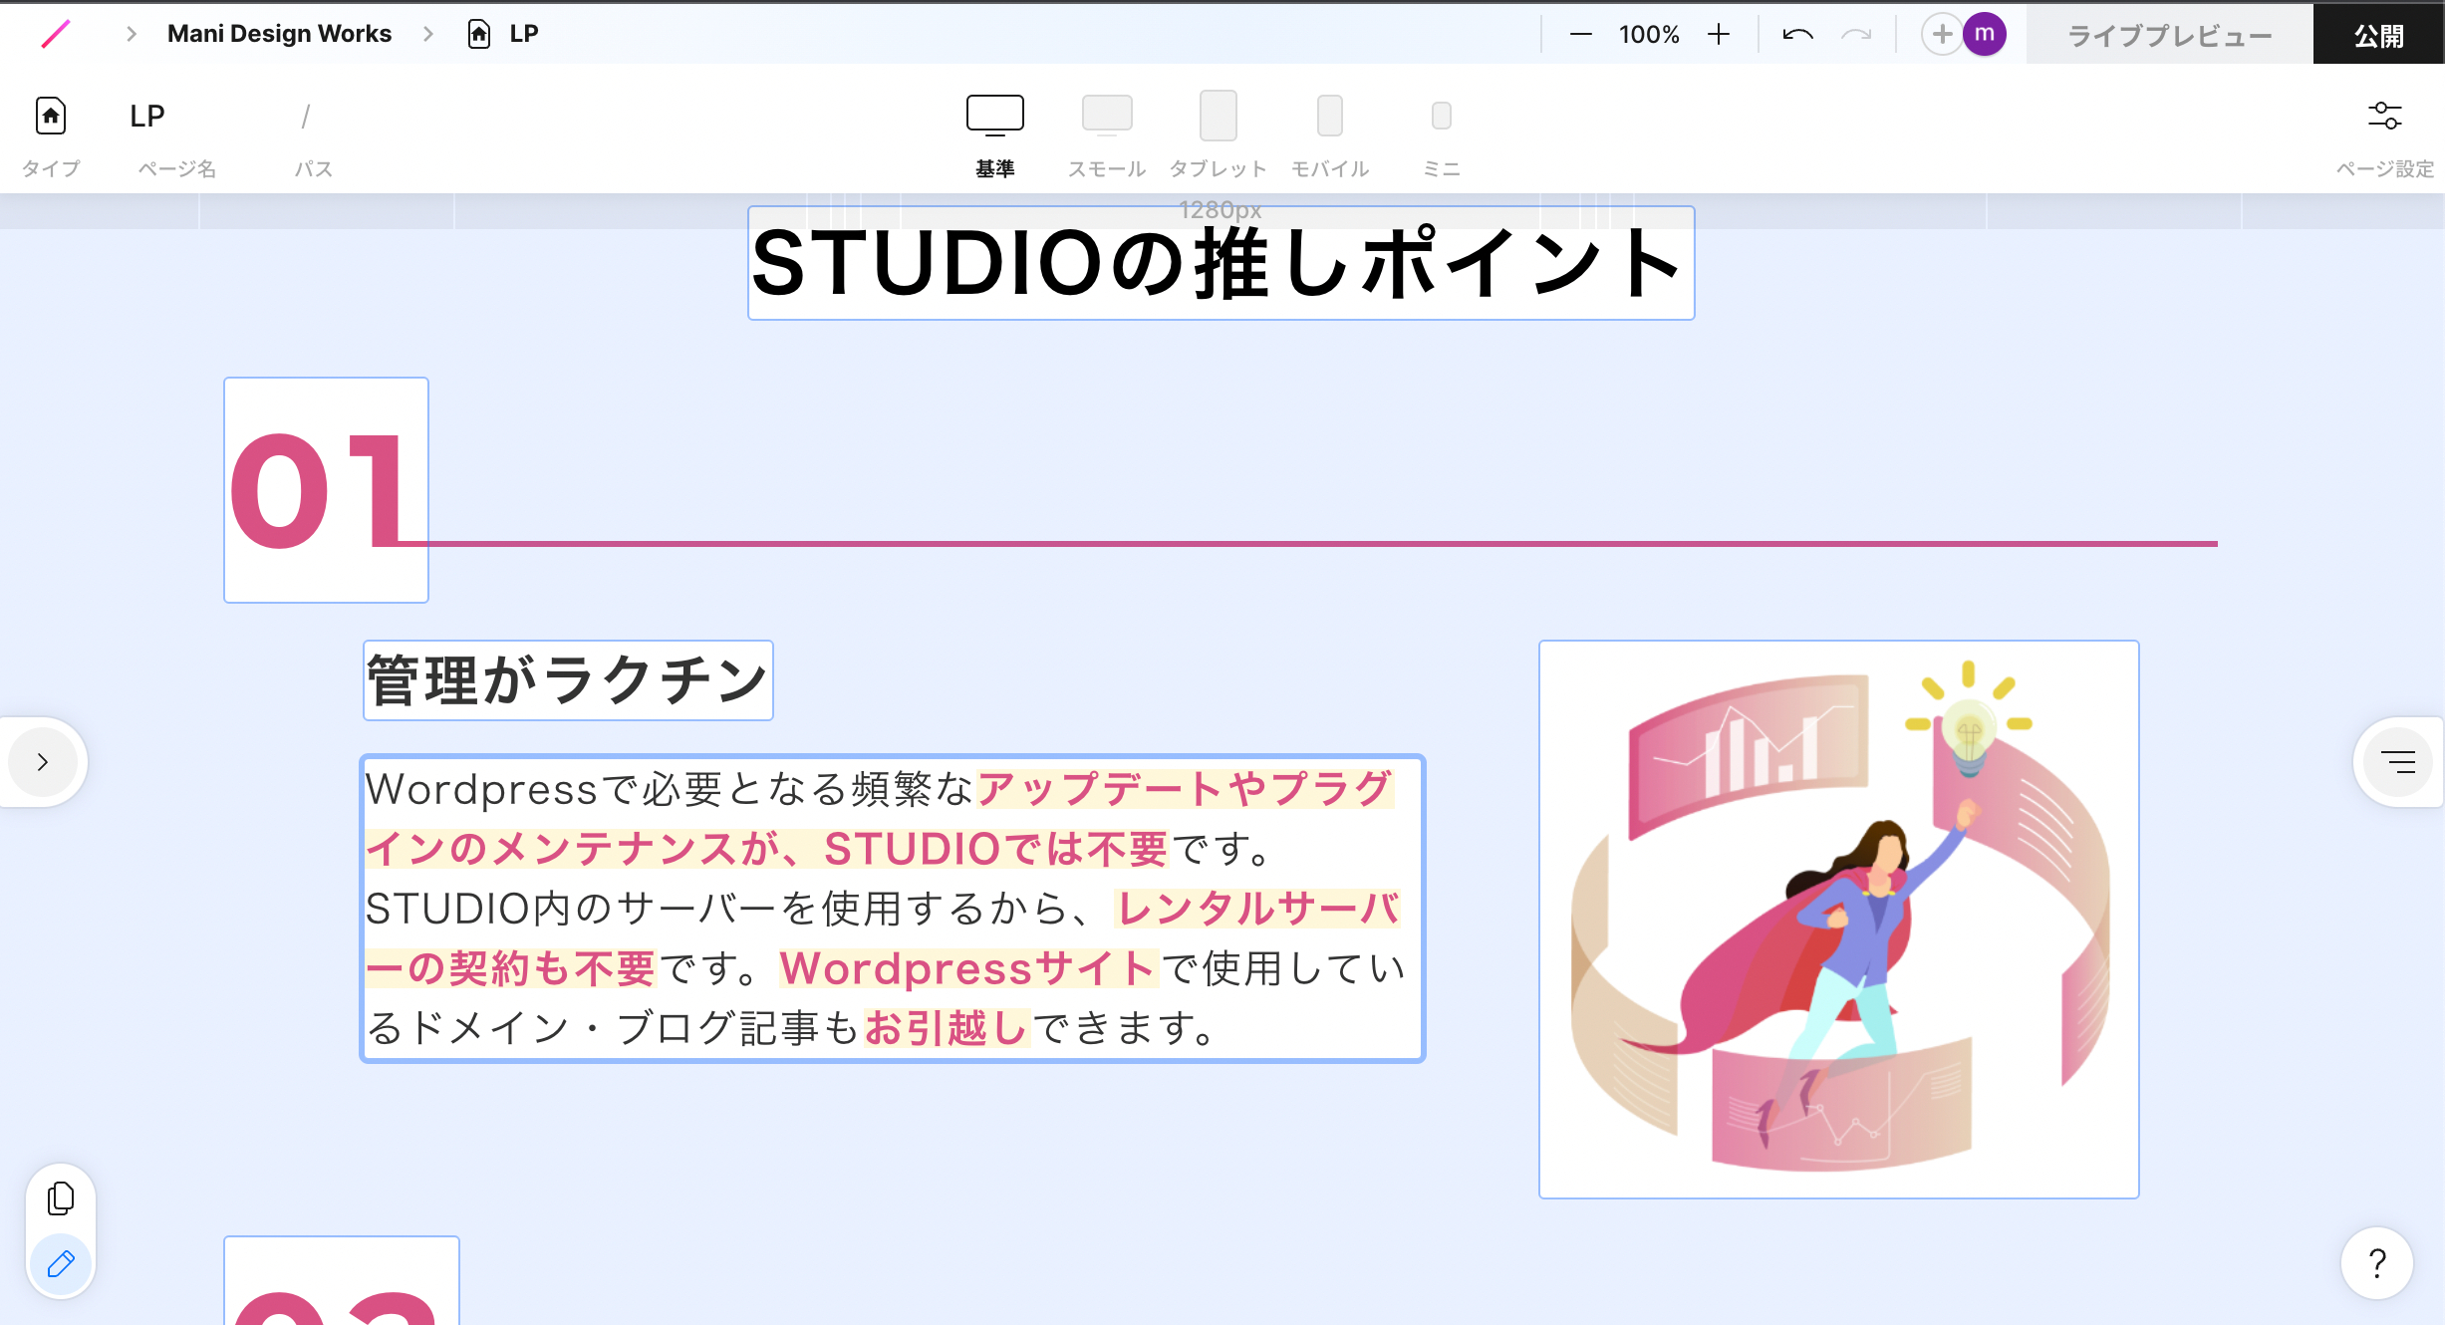The height and width of the screenshot is (1325, 2445).
Task: Open the layers panel icon on right edge
Action: 2397,762
